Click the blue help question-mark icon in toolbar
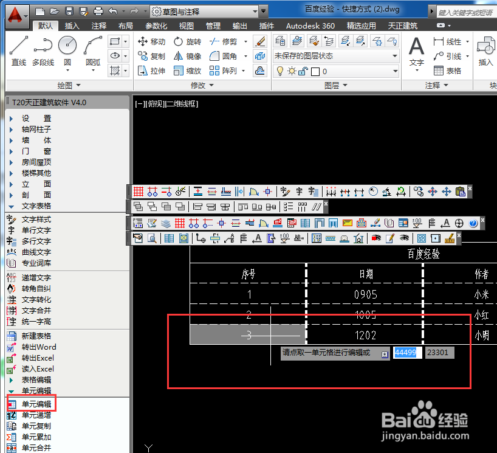This screenshot has width=497, height=453. pos(473,223)
